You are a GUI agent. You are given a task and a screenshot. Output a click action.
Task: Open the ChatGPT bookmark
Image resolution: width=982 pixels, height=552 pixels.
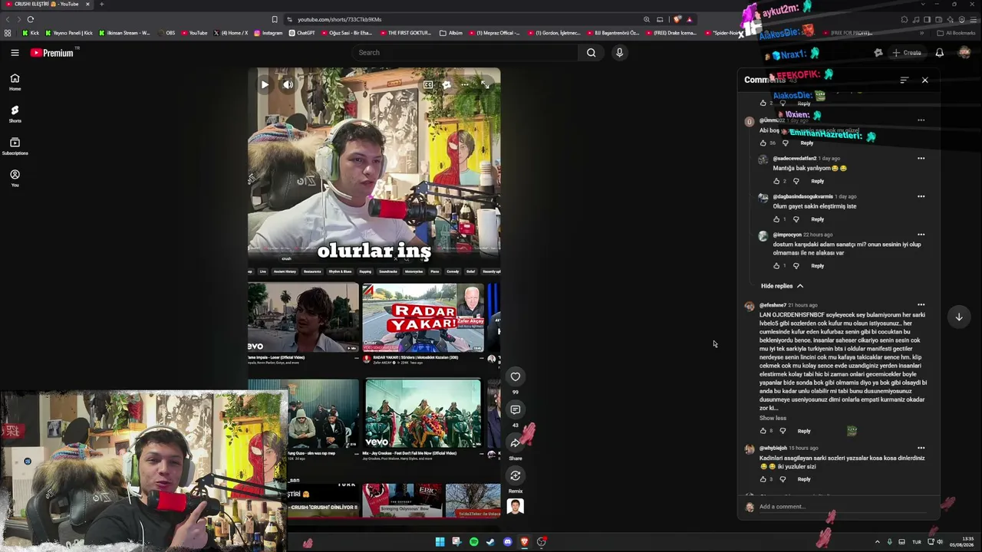click(302, 33)
